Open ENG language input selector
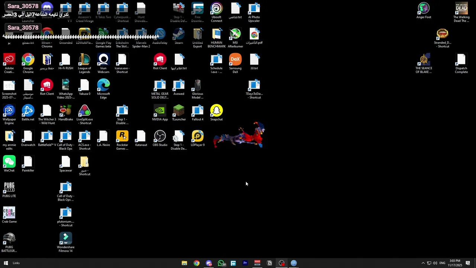Image resolution: width=476 pixels, height=268 pixels. (442, 263)
